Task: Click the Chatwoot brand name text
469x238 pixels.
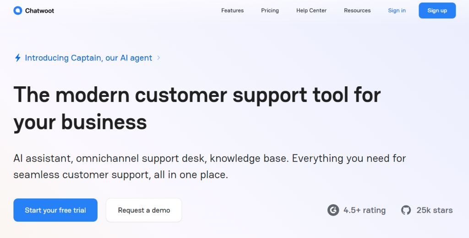Action: [x=39, y=11]
